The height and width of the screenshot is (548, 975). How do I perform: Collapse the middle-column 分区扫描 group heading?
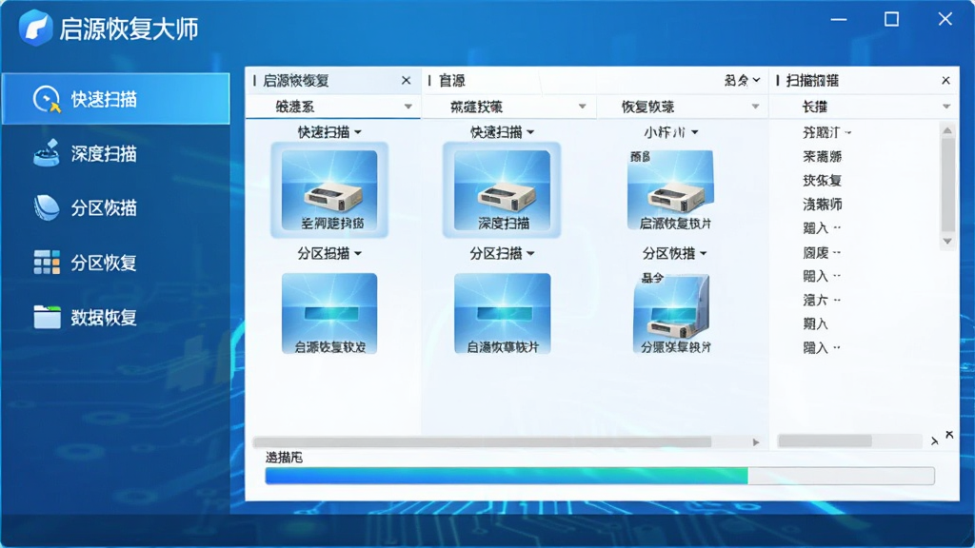pyautogui.click(x=502, y=253)
